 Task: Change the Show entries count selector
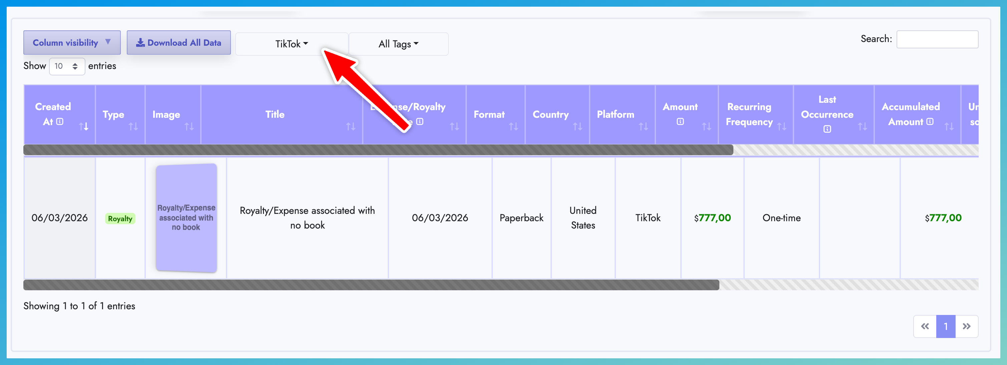coord(67,66)
